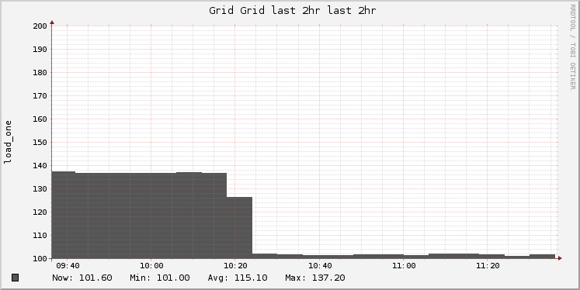Click the Max: 137.20 statistic

coord(315,278)
